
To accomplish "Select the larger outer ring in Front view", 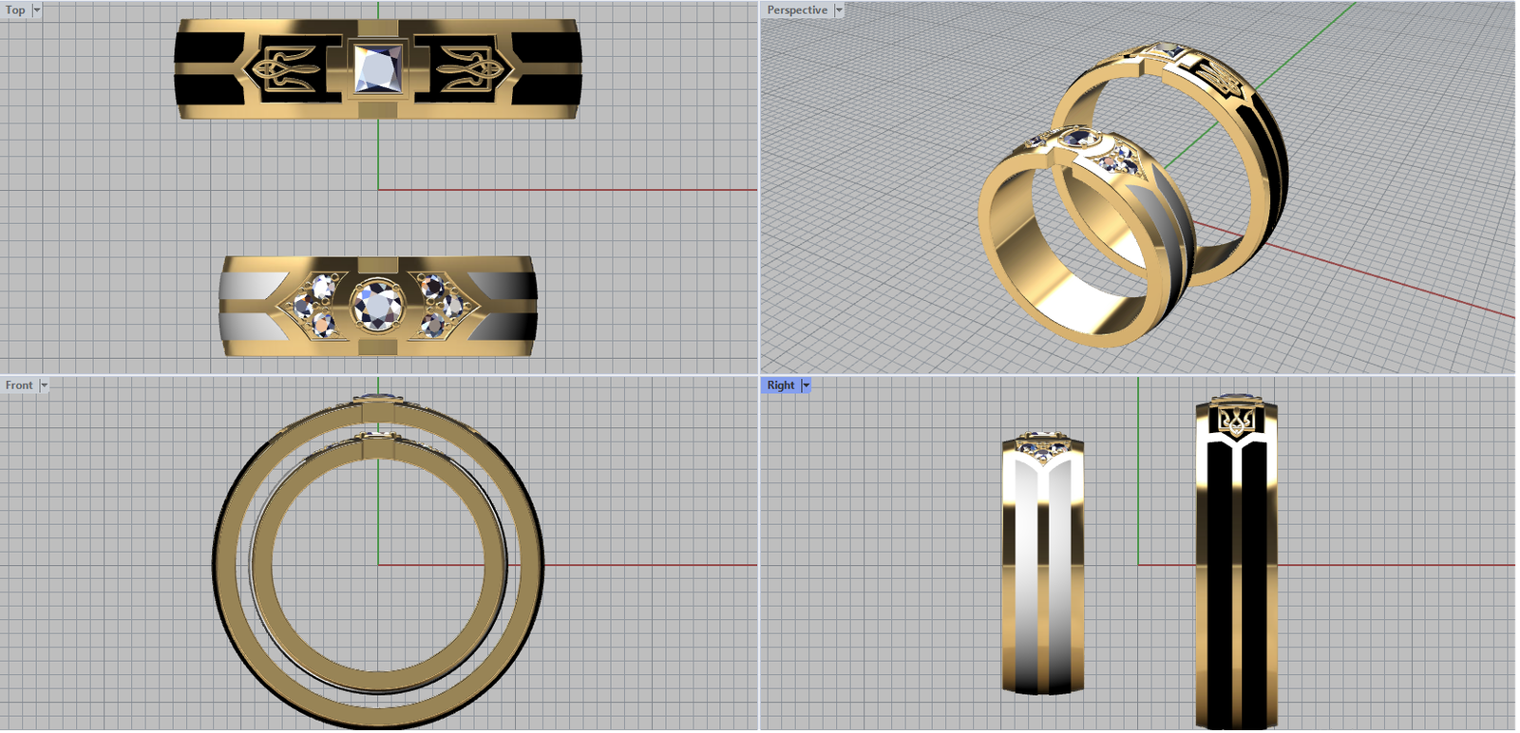I will coord(226,570).
